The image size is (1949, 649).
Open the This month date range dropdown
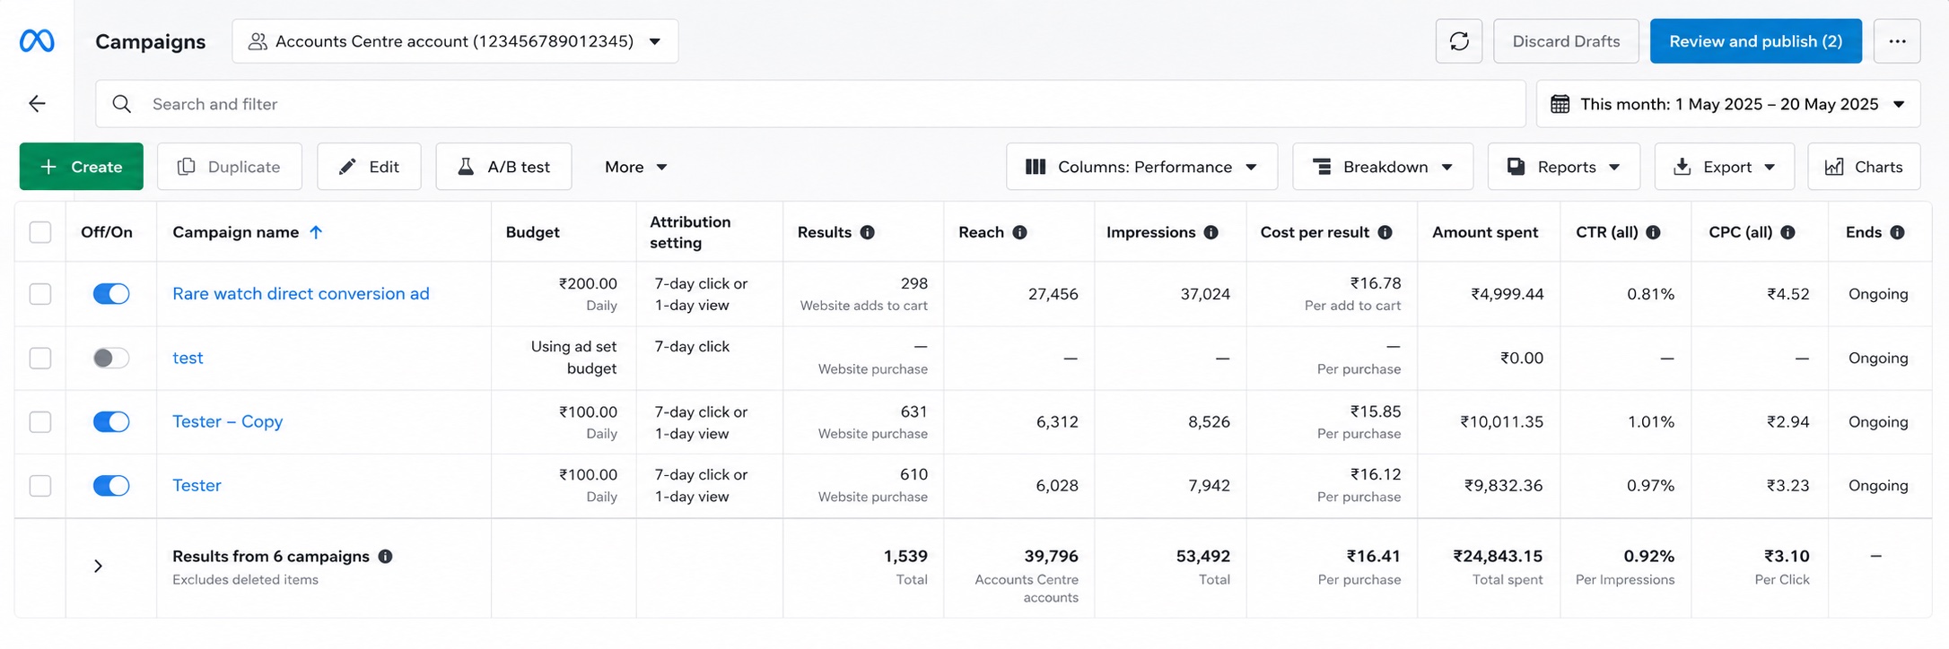tap(1728, 104)
